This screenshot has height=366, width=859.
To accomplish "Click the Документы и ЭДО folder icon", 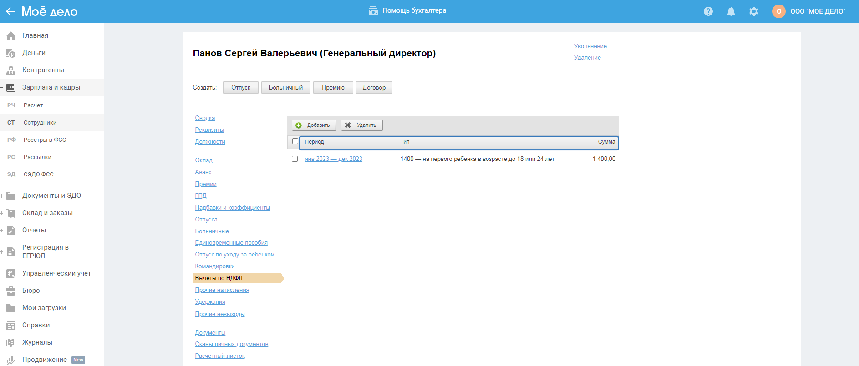I will tap(11, 196).
